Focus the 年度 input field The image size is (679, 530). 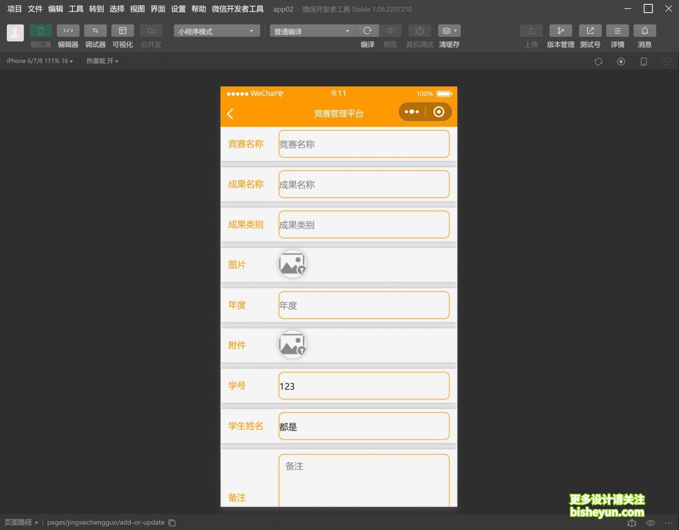point(364,305)
